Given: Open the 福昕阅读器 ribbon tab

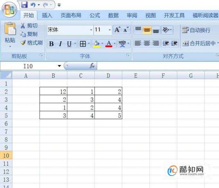Looking at the screenshot, I should pyautogui.click(x=205, y=15).
